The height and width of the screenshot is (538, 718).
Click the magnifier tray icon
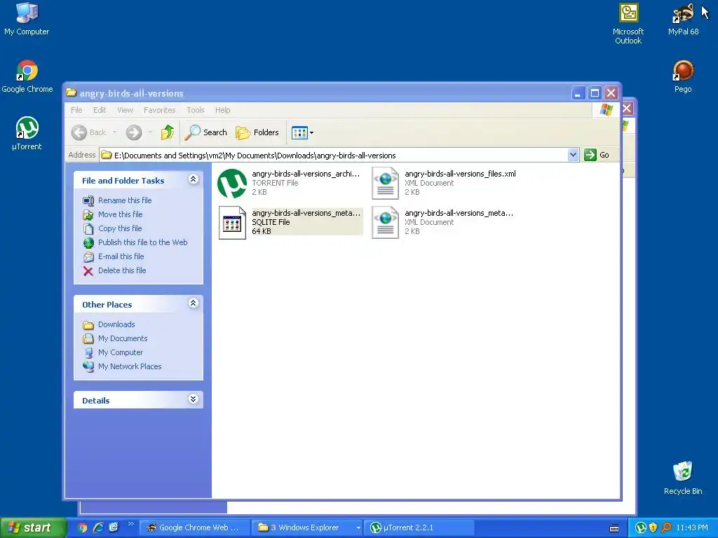click(666, 527)
